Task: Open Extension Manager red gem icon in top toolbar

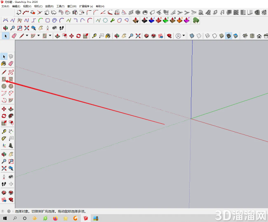Action: [169, 36]
